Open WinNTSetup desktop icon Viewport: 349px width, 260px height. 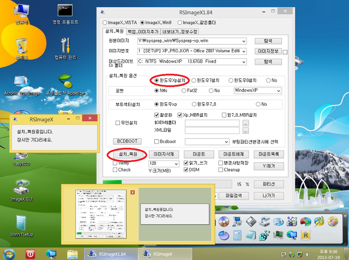[x=22, y=226]
